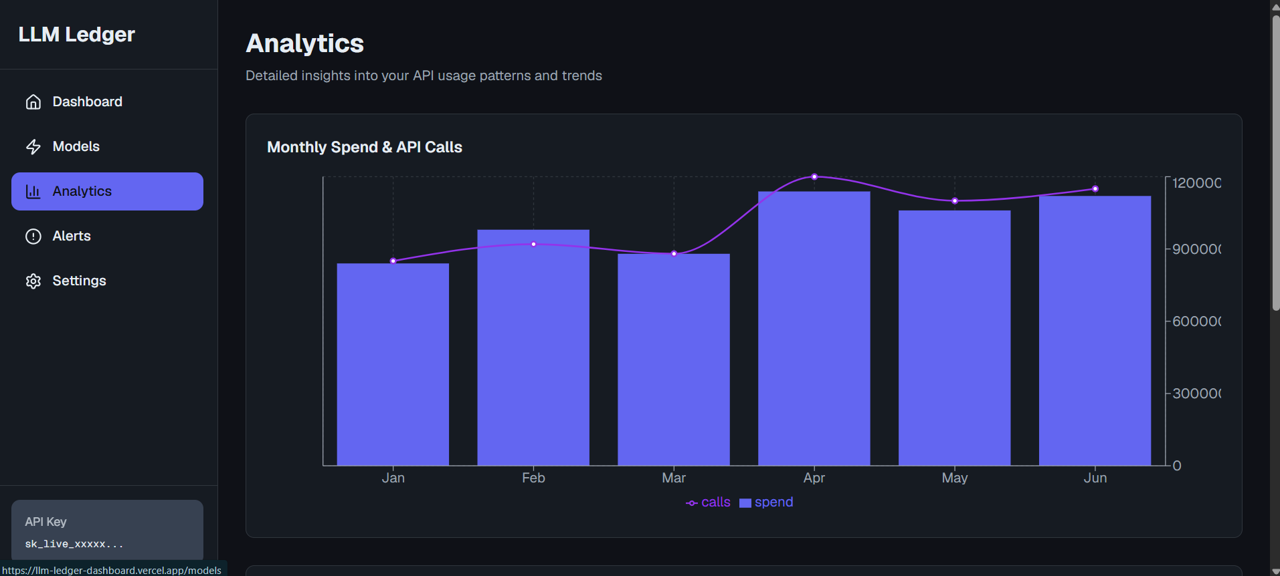Click the Settings gear icon
The height and width of the screenshot is (576, 1280).
point(33,281)
